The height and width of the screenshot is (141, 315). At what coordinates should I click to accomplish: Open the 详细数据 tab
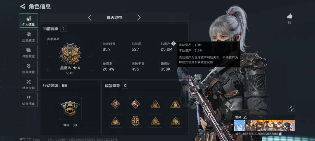tap(29, 52)
